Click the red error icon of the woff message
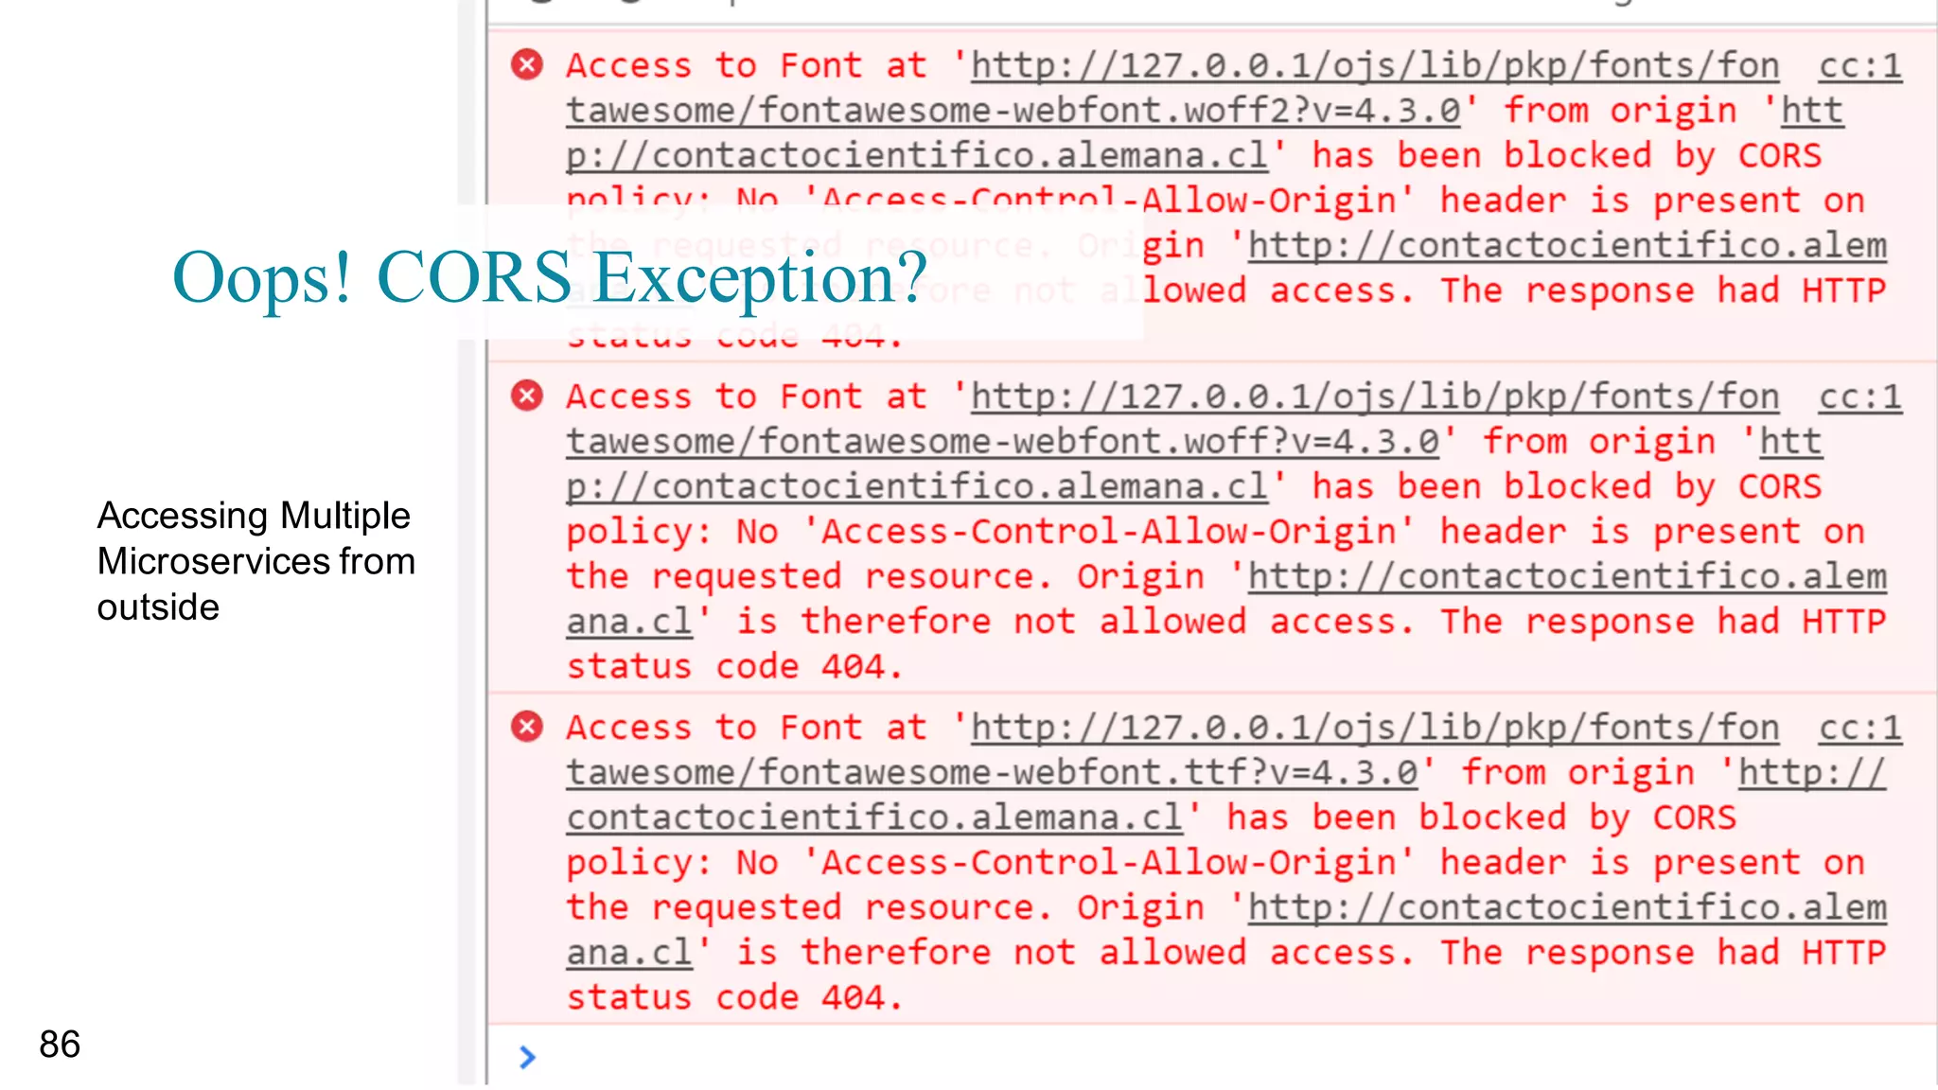This screenshot has height=1090, width=1938. 527,396
